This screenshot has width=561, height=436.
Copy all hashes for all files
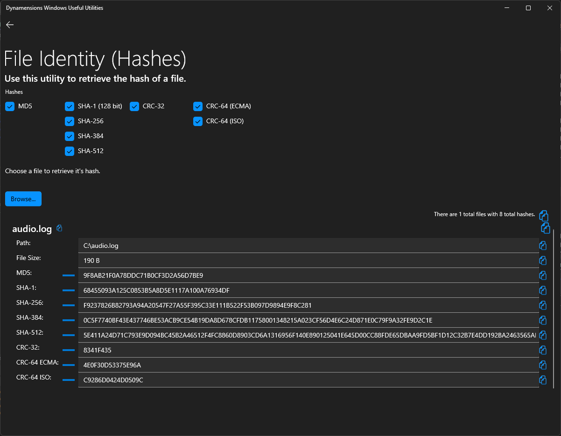pyautogui.click(x=543, y=215)
